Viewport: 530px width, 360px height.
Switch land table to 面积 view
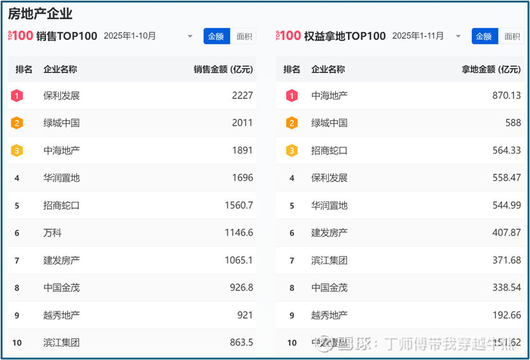point(512,36)
